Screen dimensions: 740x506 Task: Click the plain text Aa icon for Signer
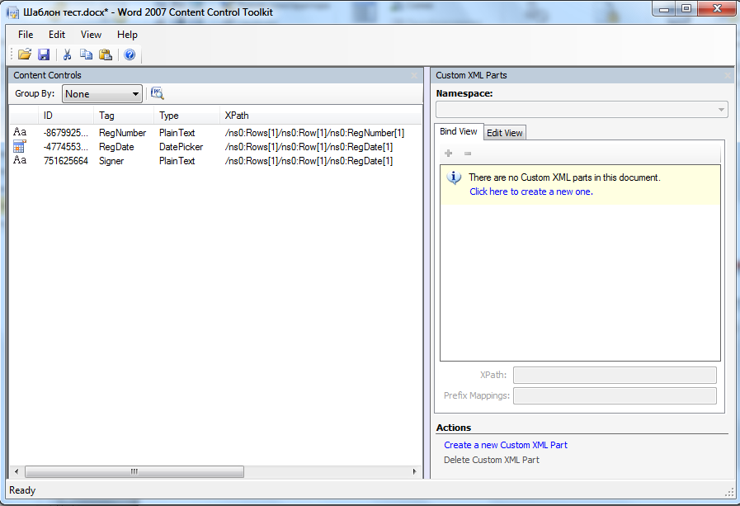(x=19, y=160)
